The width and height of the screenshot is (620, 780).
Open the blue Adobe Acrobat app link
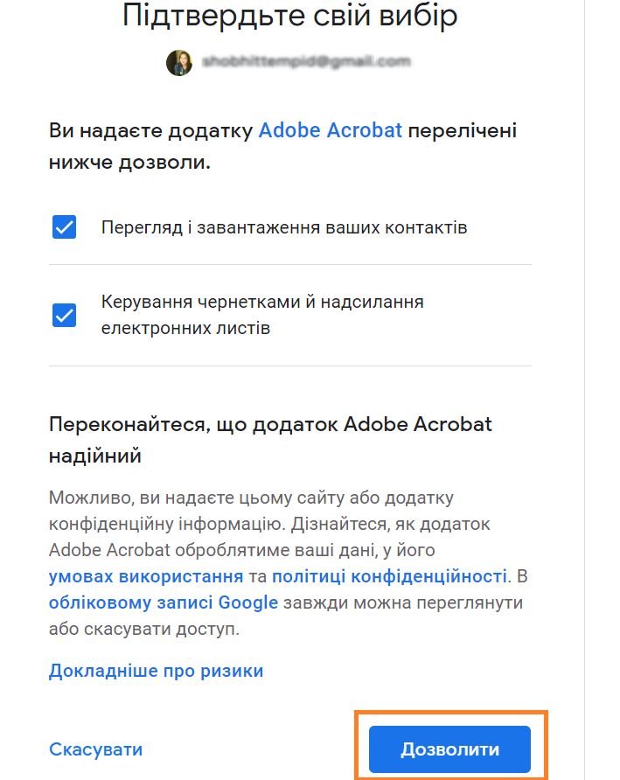pyautogui.click(x=330, y=131)
